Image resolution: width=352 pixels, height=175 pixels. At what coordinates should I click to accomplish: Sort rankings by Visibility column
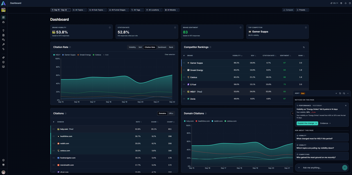[237, 56]
